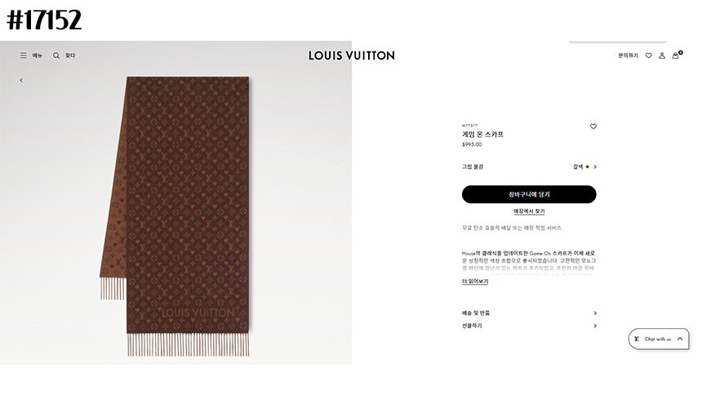Image resolution: width=702 pixels, height=408 pixels.
Task: Click the find in store link
Action: (x=529, y=211)
